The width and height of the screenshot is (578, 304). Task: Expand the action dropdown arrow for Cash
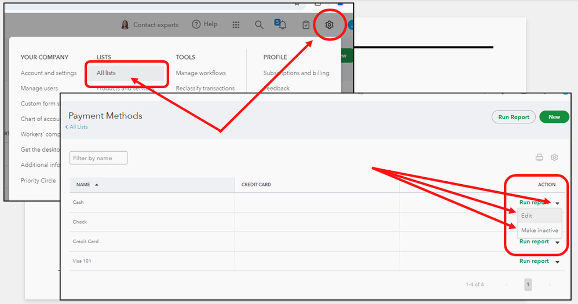tap(557, 203)
